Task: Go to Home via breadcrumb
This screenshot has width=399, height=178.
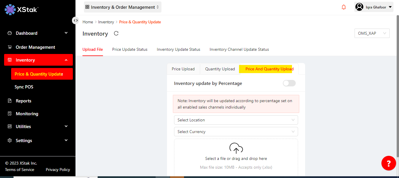Action: click(88, 22)
